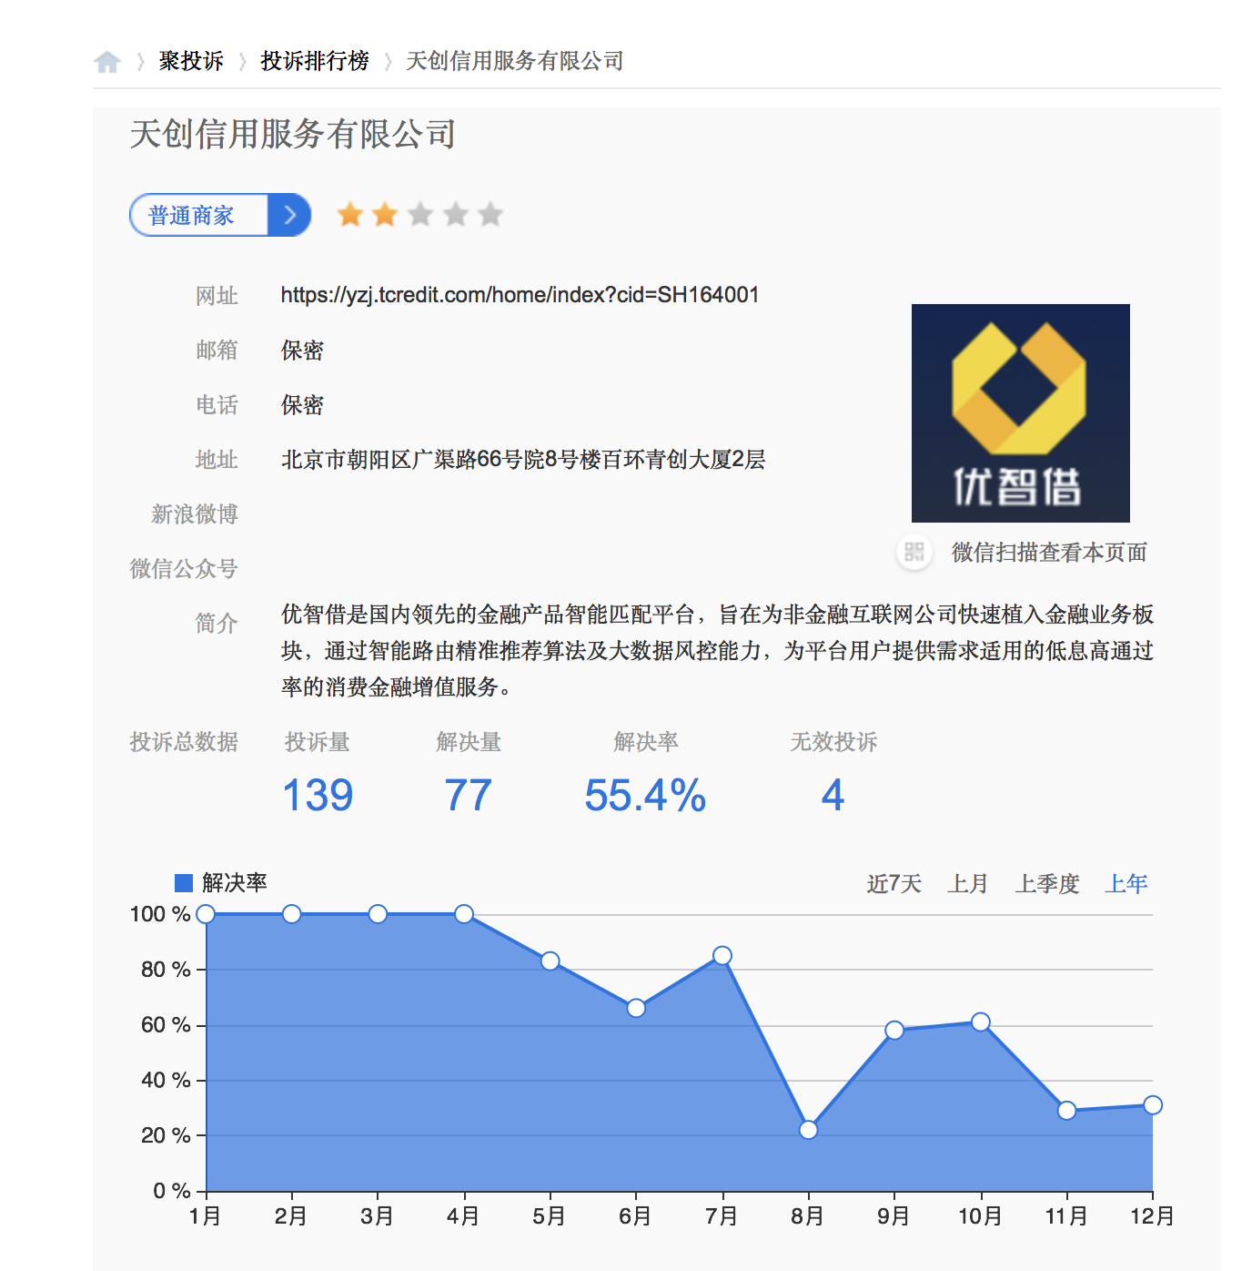This screenshot has width=1252, height=1271.
Task: Click the fifth gray star to rate
Action: tap(490, 213)
